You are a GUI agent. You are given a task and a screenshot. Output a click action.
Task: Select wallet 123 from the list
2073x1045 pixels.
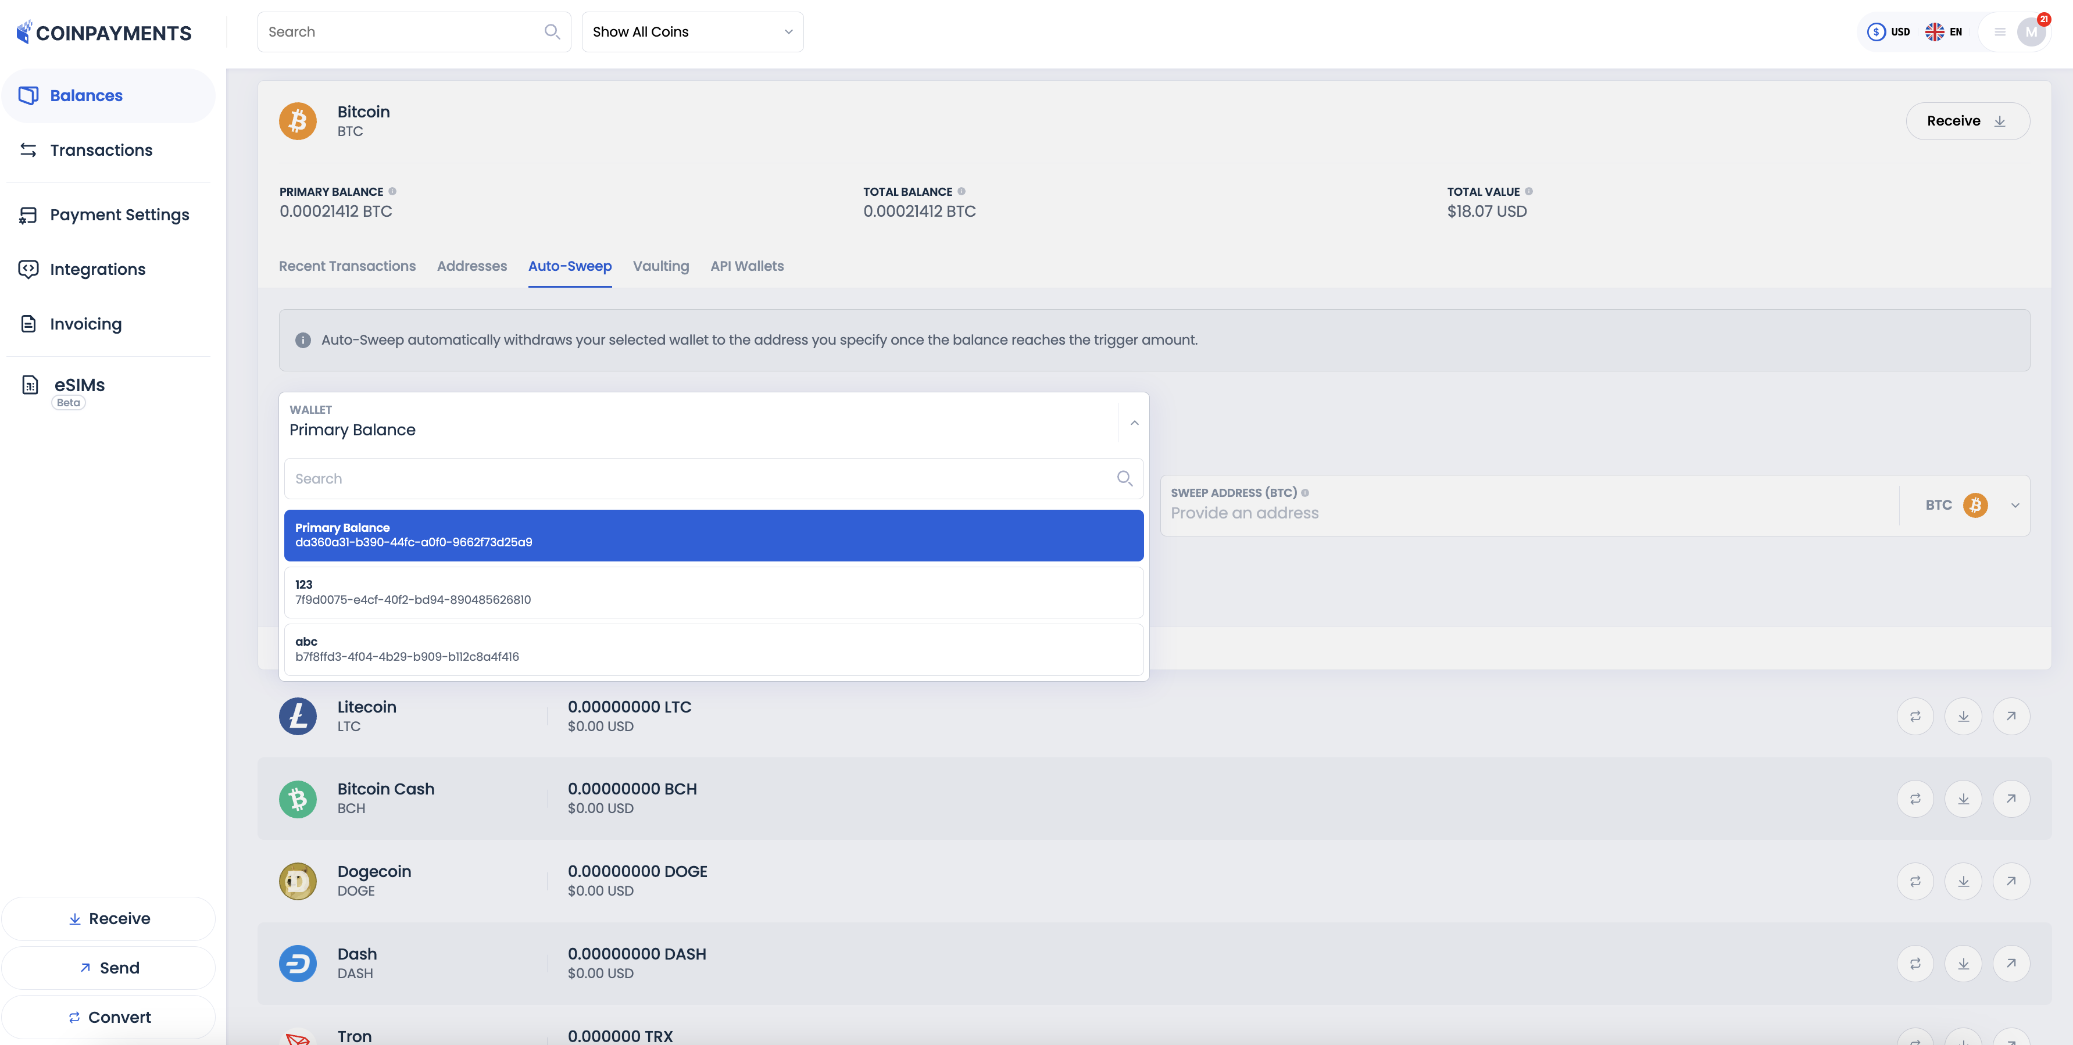pos(713,591)
